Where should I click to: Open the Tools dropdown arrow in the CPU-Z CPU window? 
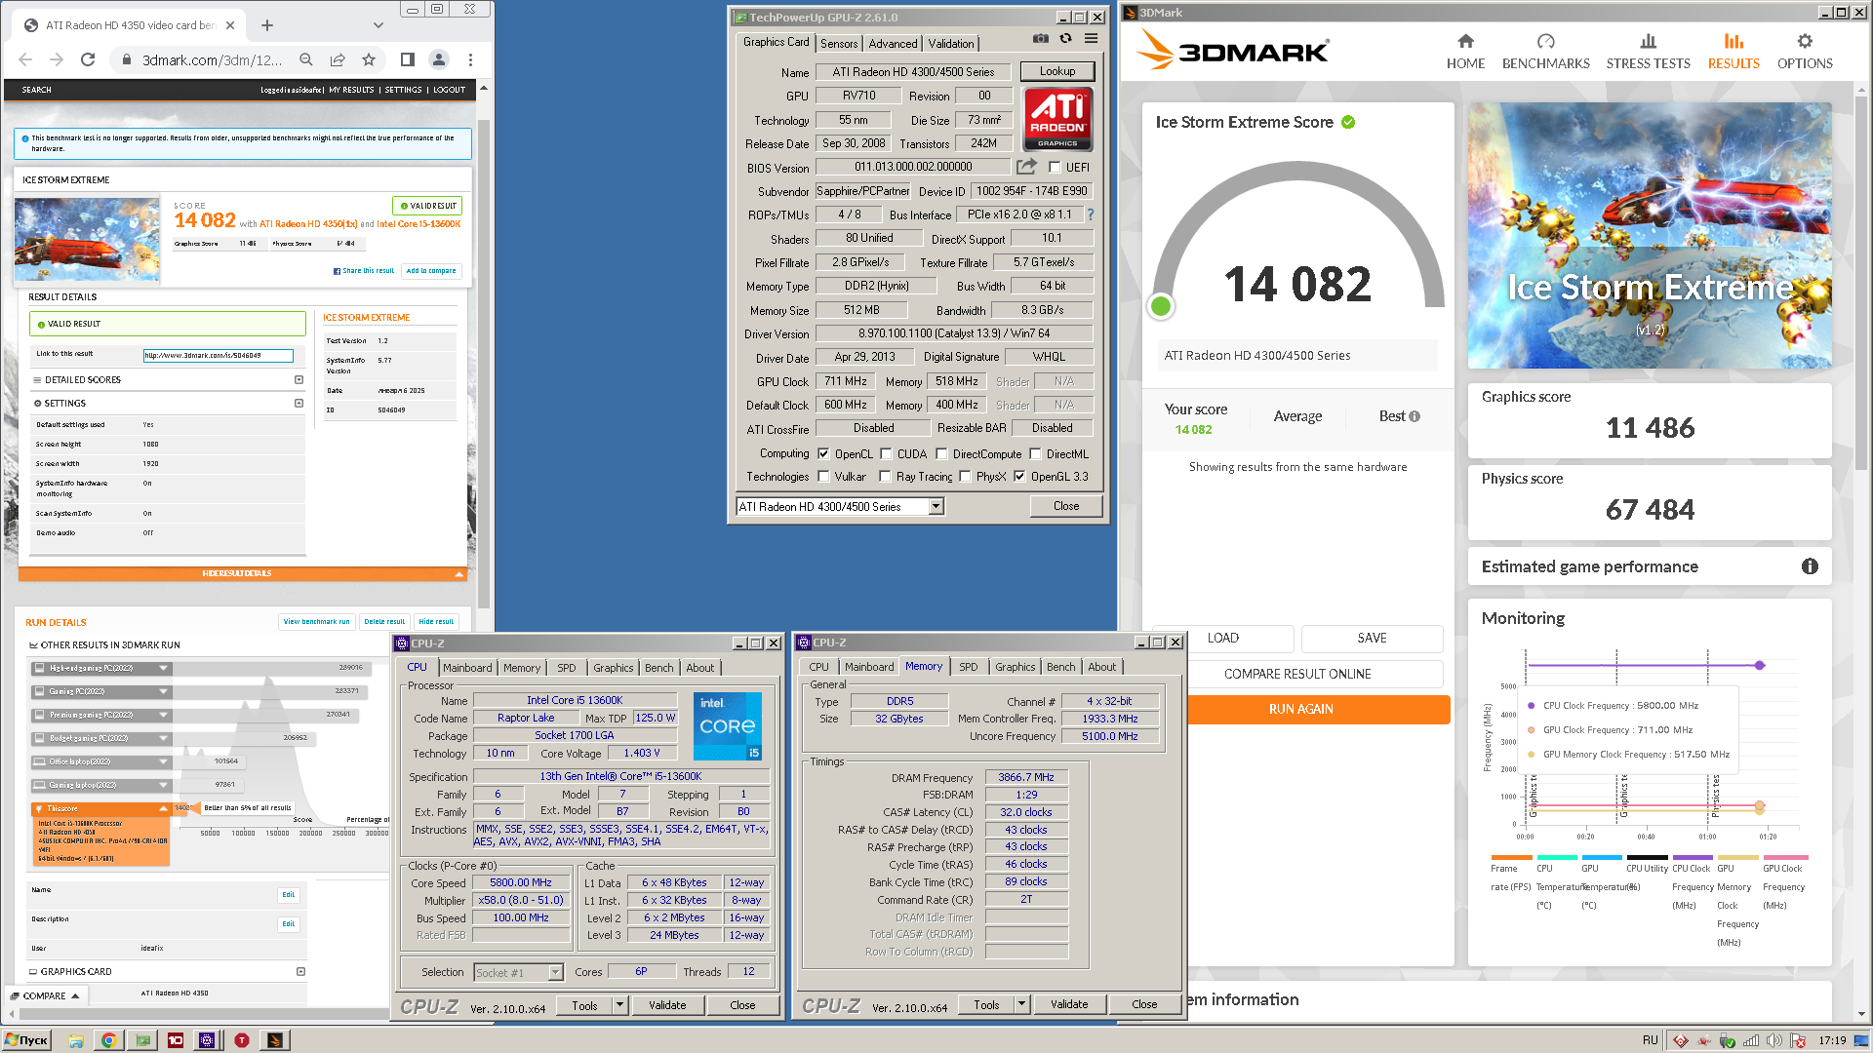619,1005
